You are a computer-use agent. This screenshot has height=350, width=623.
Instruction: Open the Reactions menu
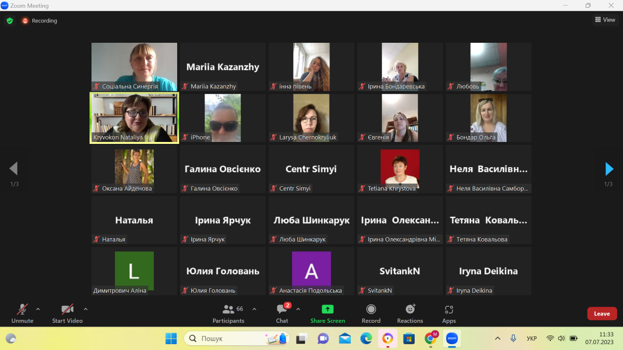point(410,310)
